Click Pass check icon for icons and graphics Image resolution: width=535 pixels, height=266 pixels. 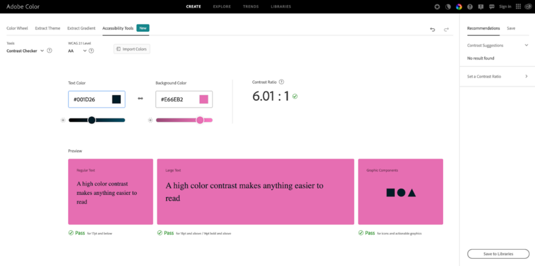point(361,233)
